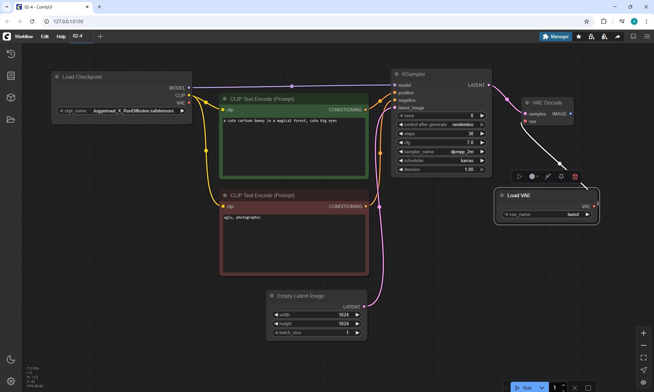Open the model library cube icon
The image size is (654, 392).
click(11, 98)
